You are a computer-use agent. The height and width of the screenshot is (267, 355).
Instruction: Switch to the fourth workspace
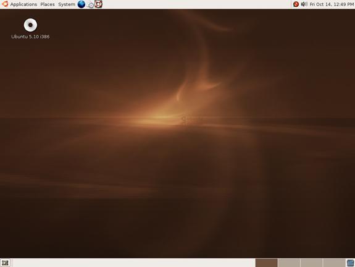[x=334, y=263]
